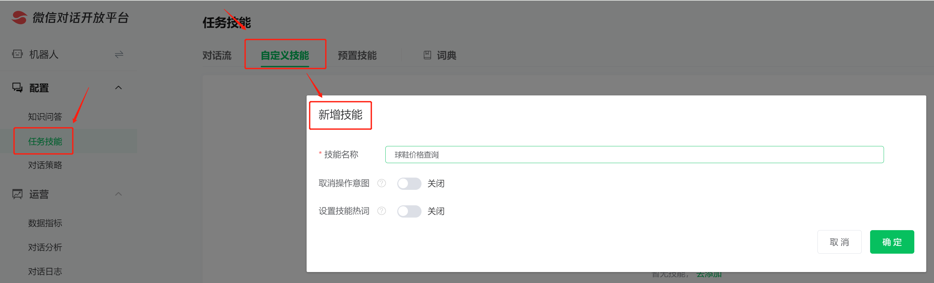934x283 pixels.
Task: Open 知识问答 in the sidebar
Action: tap(45, 117)
